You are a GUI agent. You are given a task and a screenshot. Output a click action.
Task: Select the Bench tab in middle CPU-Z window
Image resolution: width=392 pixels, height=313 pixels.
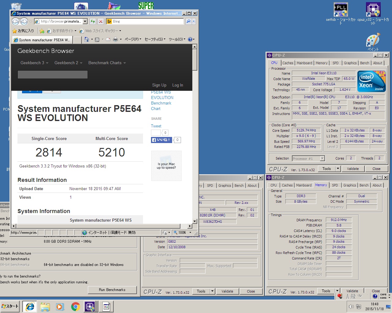239,186
